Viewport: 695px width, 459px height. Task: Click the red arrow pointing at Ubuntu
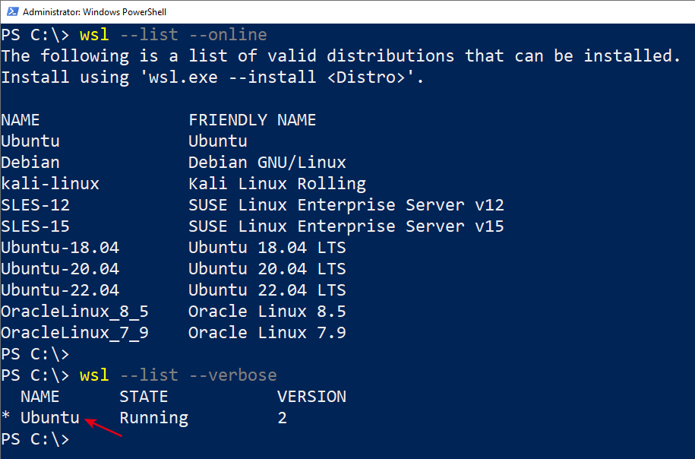103,428
